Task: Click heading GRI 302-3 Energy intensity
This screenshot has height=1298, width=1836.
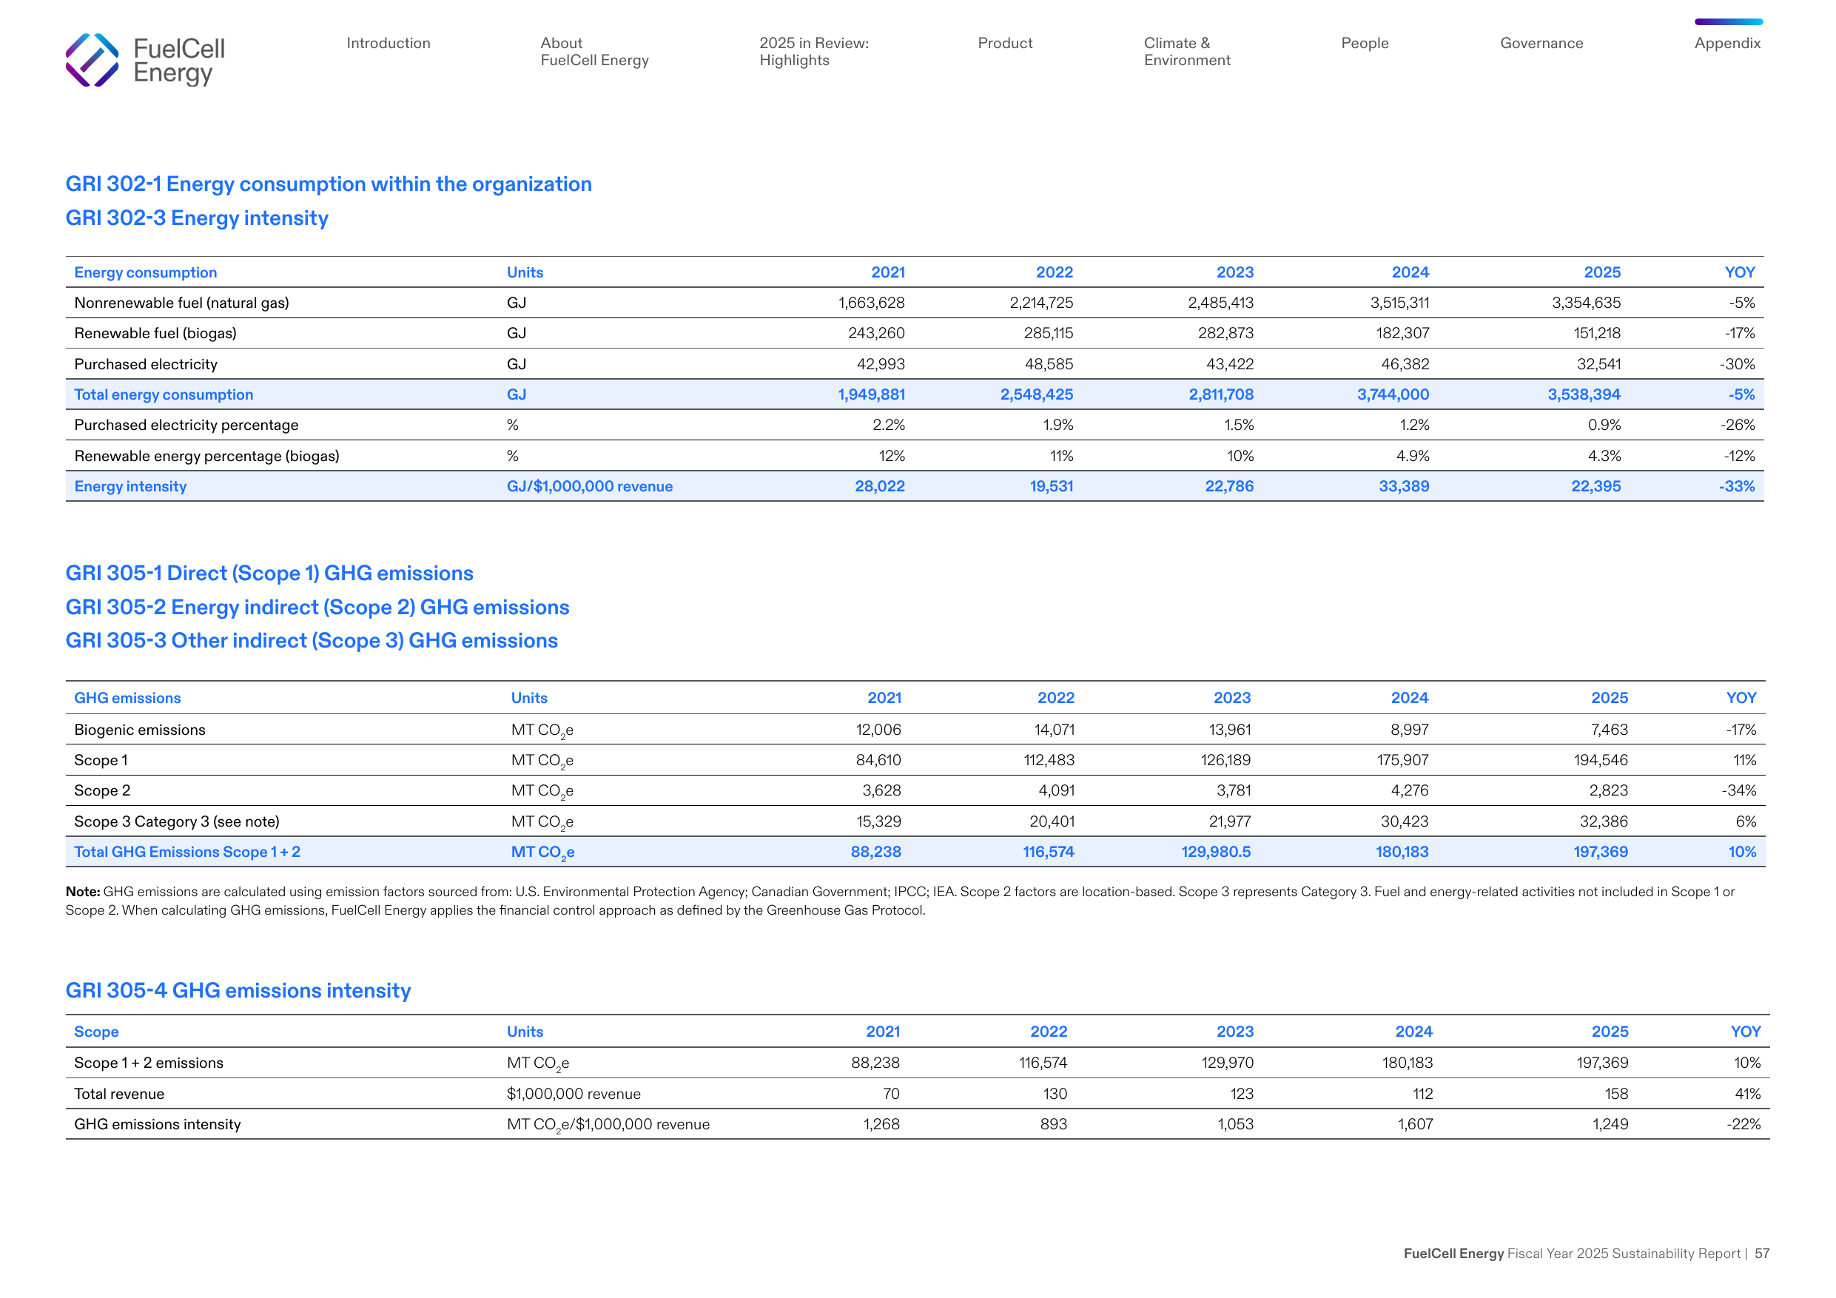Action: pyautogui.click(x=197, y=218)
